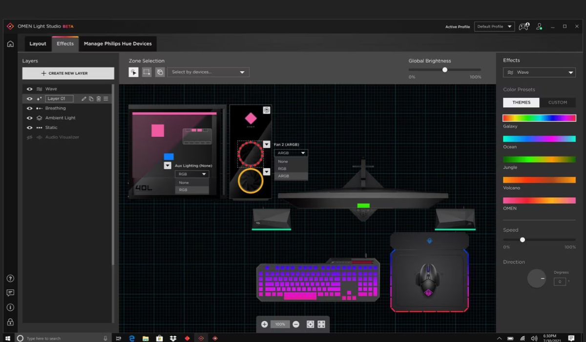The height and width of the screenshot is (342, 586).
Task: Click the Direction dial knob
Action: click(536, 278)
